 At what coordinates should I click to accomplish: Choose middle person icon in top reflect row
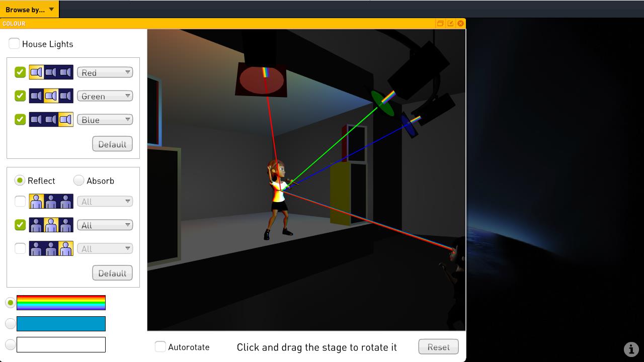(x=51, y=202)
